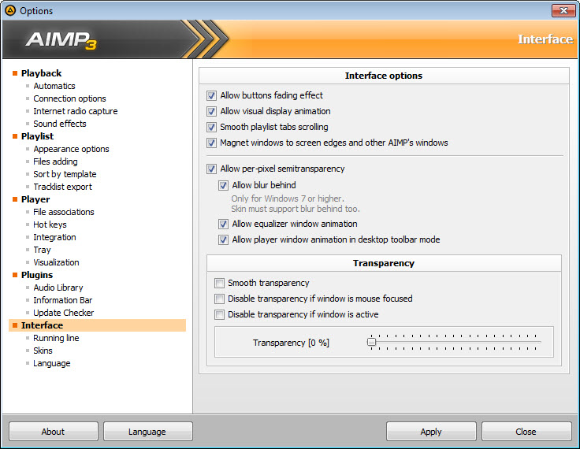Click 'Only for Windows 7 or higher' note
Screen dimensions: 580x449
click(x=288, y=199)
